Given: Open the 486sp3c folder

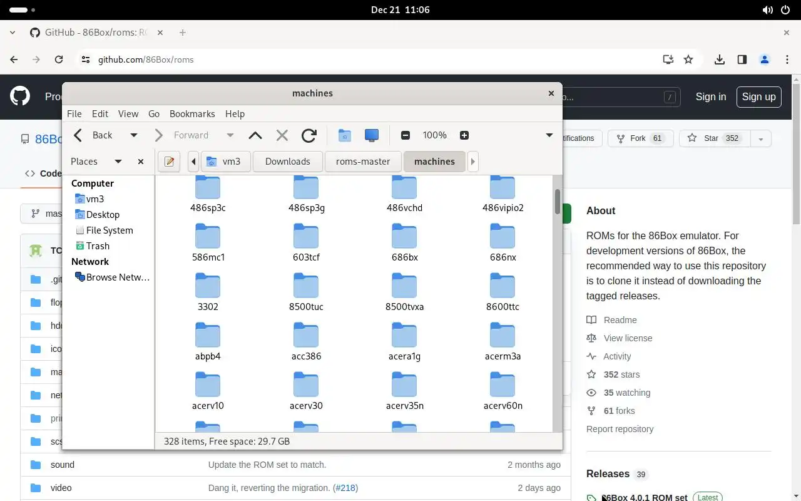Looking at the screenshot, I should [x=208, y=195].
